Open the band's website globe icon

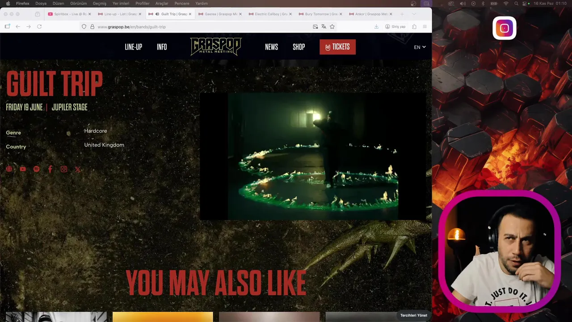click(9, 169)
